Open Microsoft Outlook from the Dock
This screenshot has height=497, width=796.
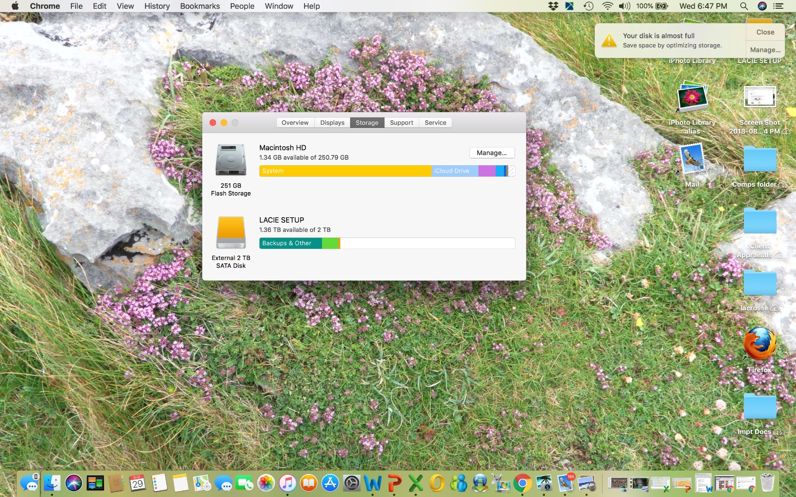click(x=437, y=484)
